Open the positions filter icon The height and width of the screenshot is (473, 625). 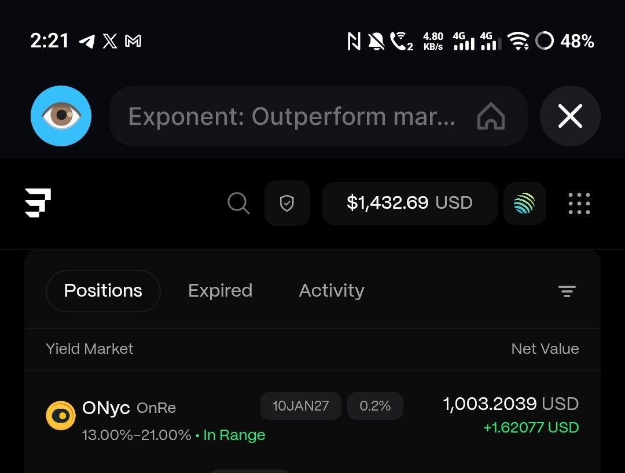coord(567,291)
